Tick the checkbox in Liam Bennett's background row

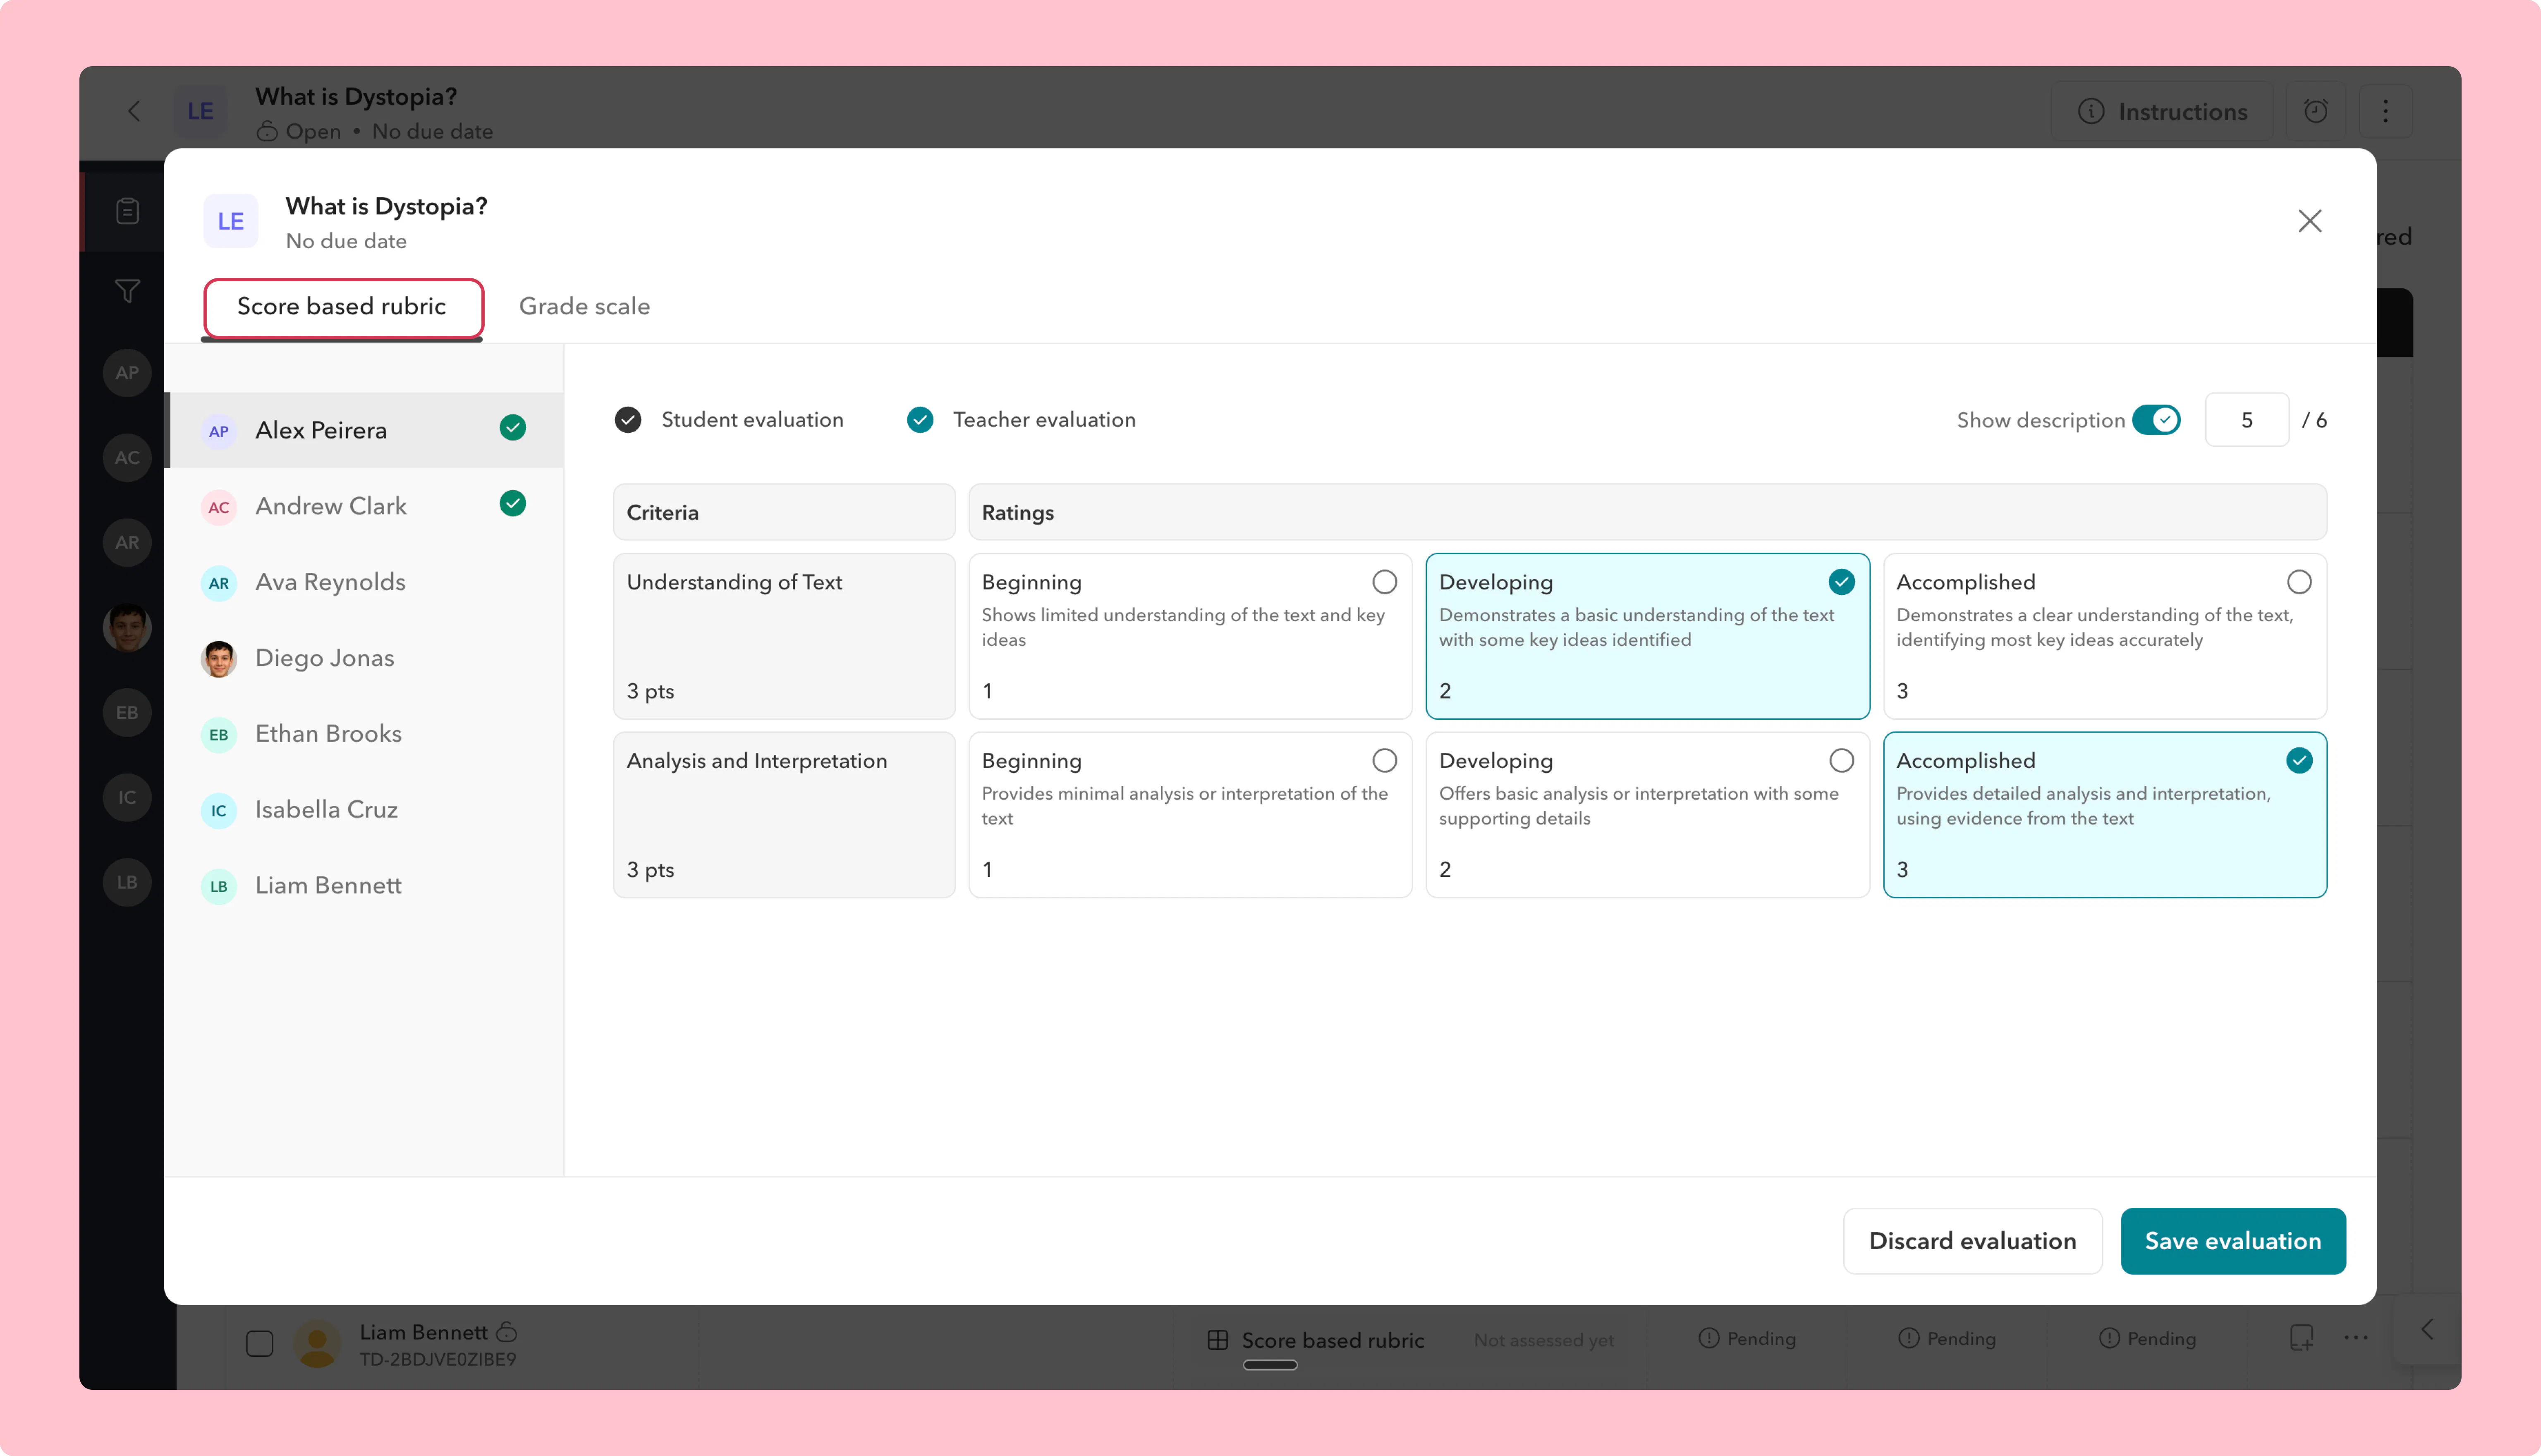(x=260, y=1343)
